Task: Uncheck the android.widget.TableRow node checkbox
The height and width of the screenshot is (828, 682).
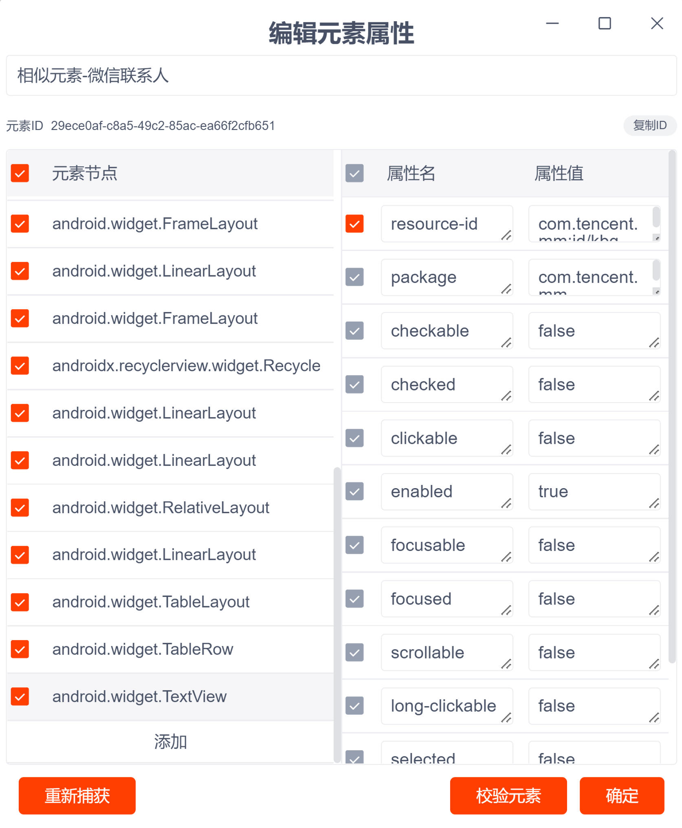Action: [20, 649]
